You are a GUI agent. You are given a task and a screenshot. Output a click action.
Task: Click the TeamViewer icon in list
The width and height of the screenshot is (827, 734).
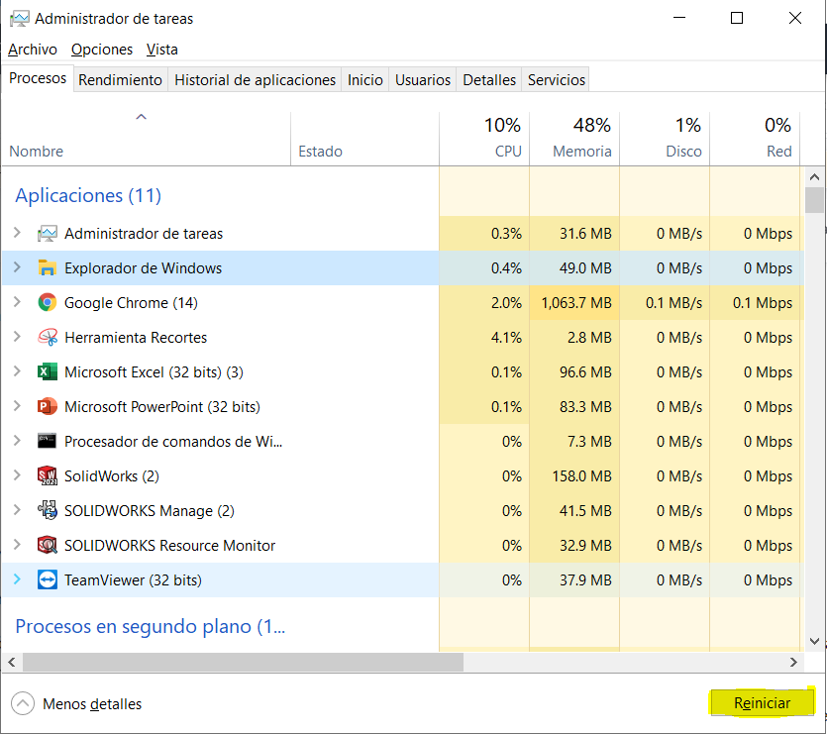(47, 579)
